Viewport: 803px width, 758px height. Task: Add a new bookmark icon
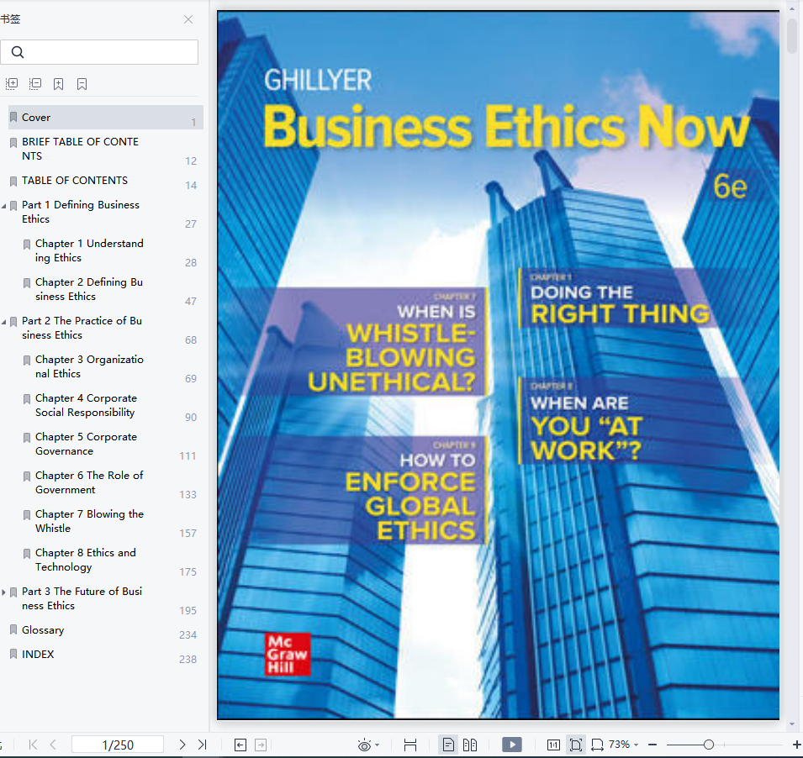(58, 84)
